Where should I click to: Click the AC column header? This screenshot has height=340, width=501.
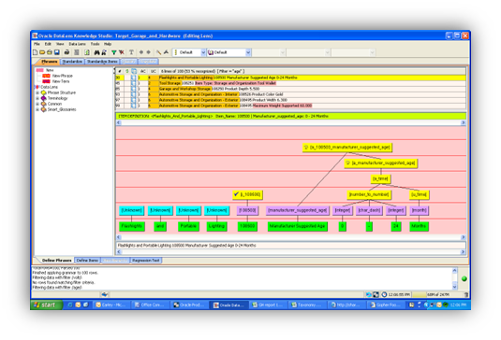click(x=142, y=71)
